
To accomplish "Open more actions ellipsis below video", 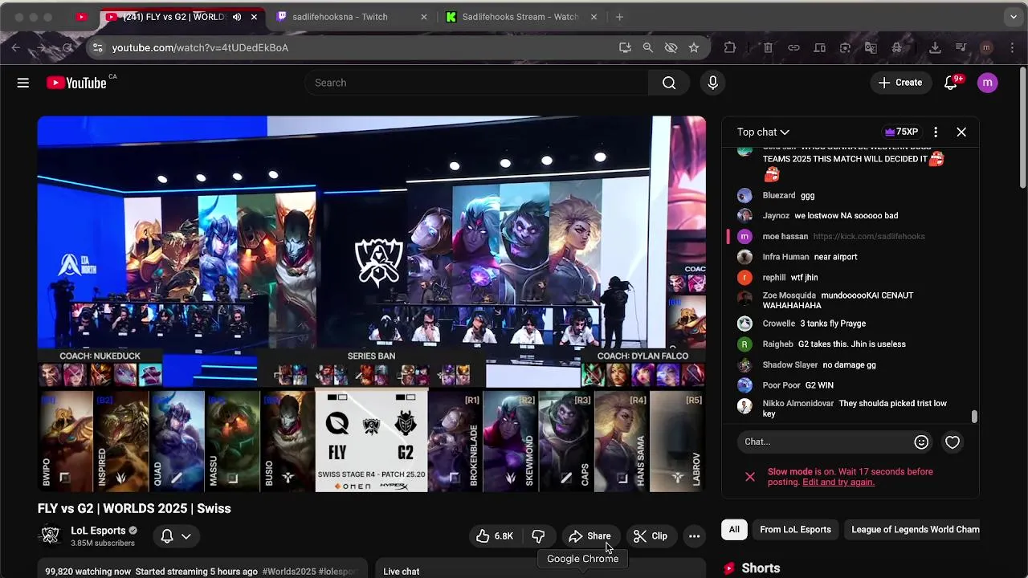I will coord(695,536).
